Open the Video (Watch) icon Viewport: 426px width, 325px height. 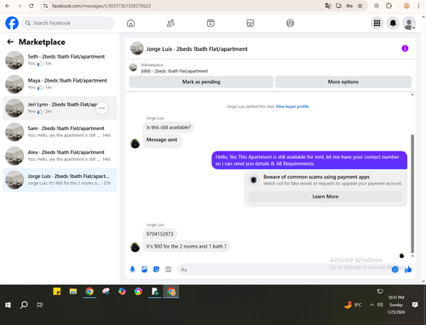[210, 23]
